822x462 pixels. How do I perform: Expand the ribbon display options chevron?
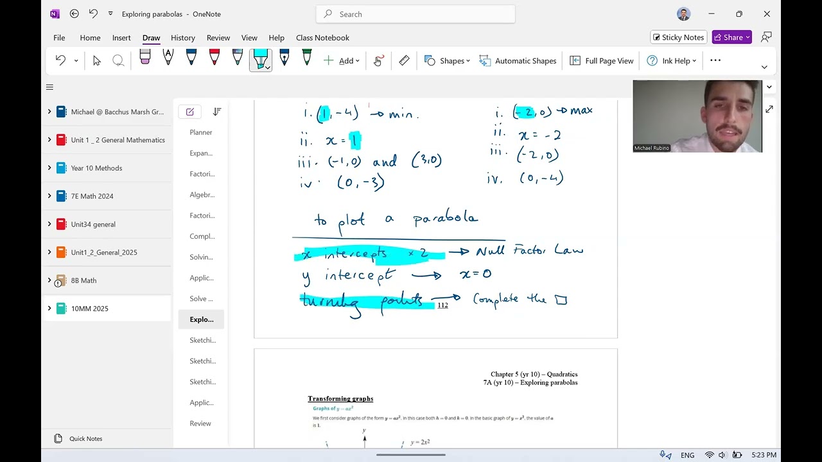click(764, 67)
